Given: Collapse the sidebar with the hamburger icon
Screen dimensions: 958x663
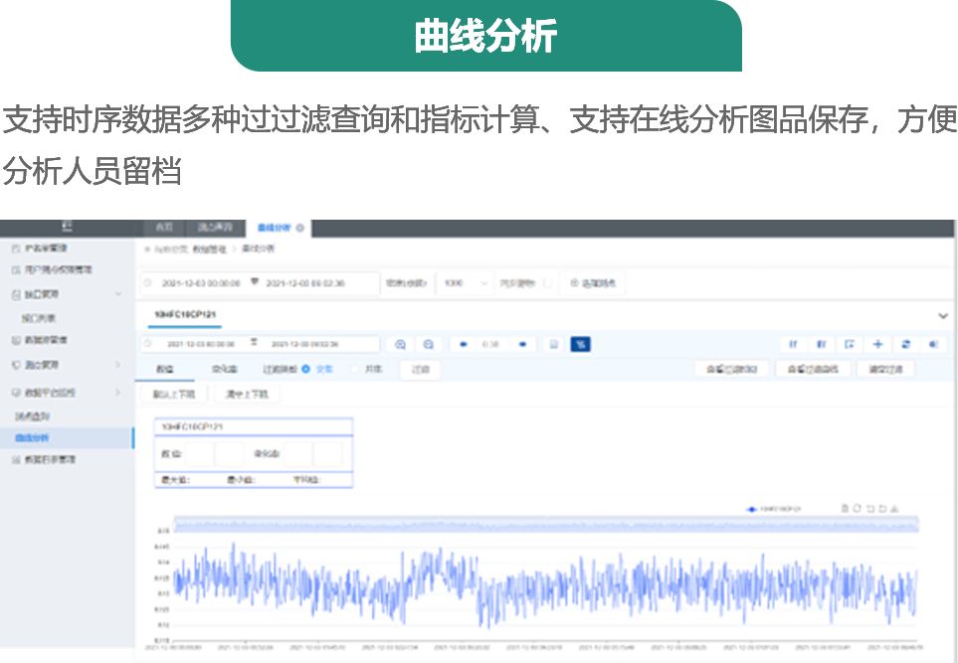Looking at the screenshot, I should point(67,227).
